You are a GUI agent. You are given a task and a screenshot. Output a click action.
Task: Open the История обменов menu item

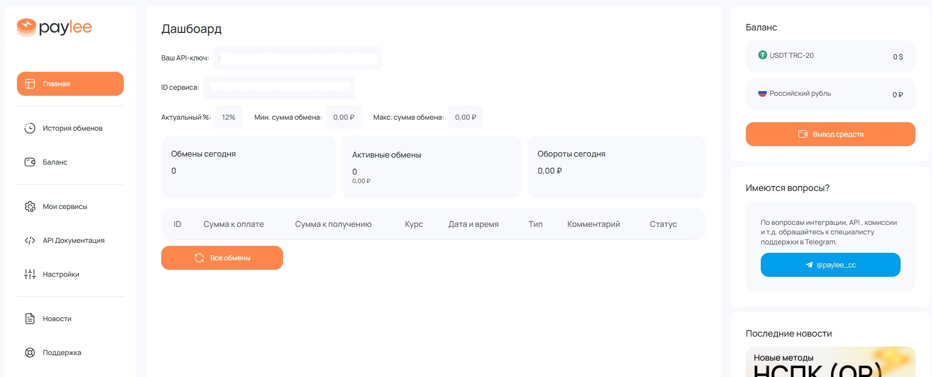click(x=72, y=128)
